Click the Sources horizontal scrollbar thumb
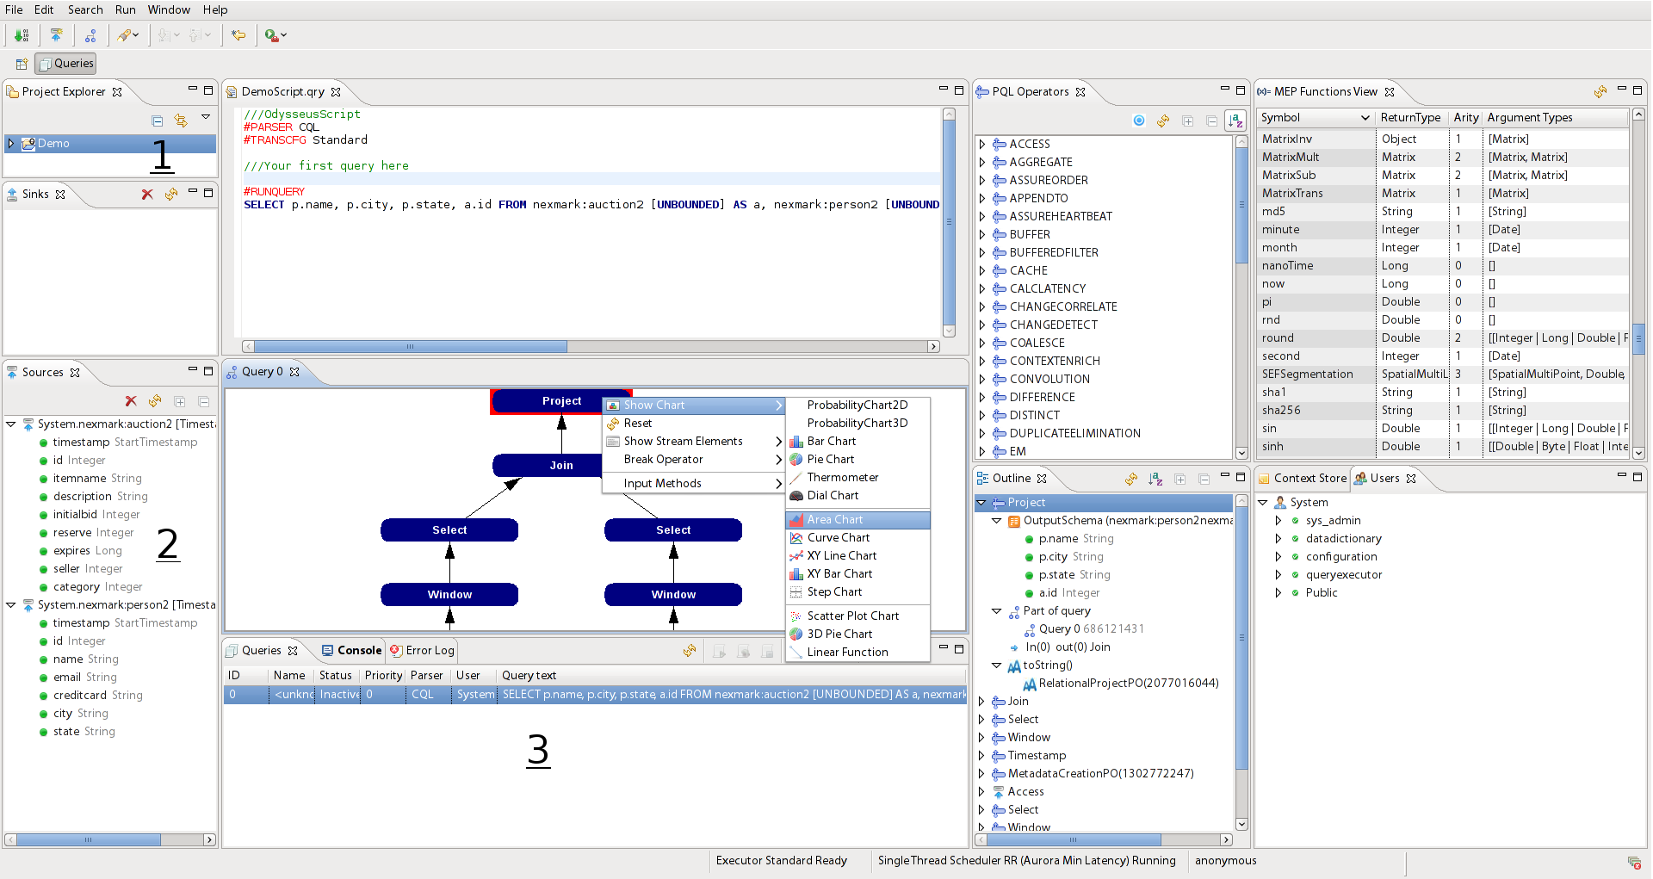This screenshot has width=1653, height=879. point(88,839)
